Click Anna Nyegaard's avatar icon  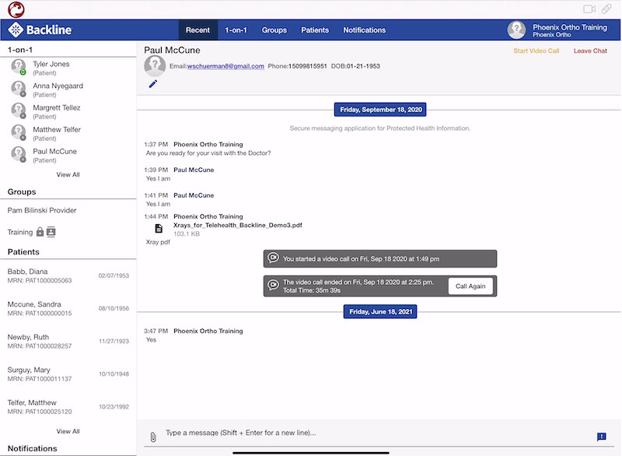(18, 89)
